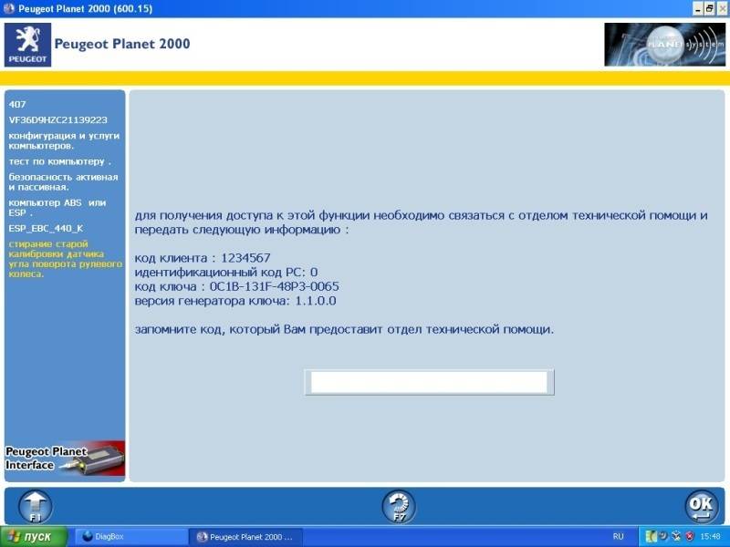Open the пуск Start menu
The image size is (730, 547).
pos(34,536)
